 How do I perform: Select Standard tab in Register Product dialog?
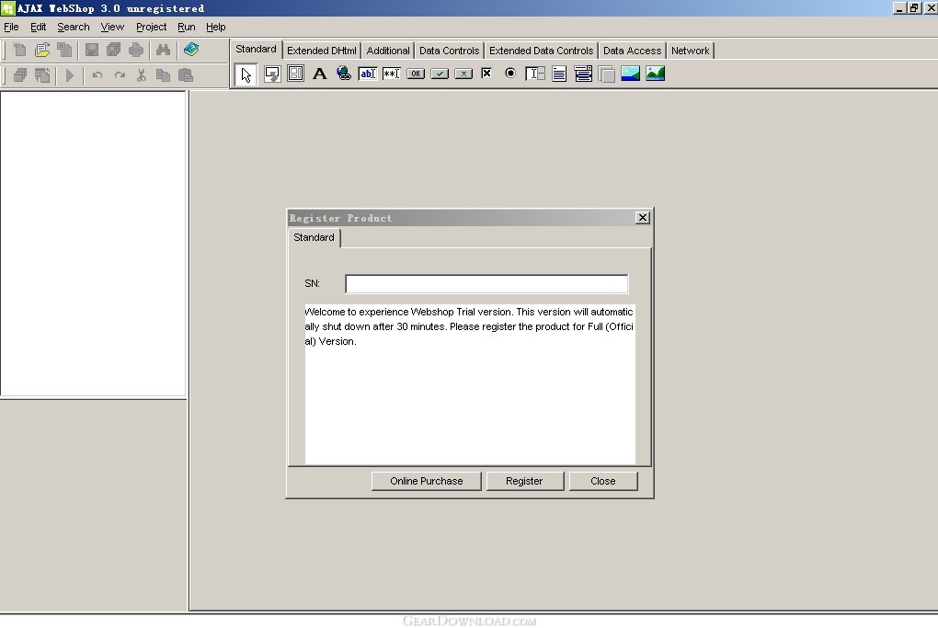click(315, 237)
